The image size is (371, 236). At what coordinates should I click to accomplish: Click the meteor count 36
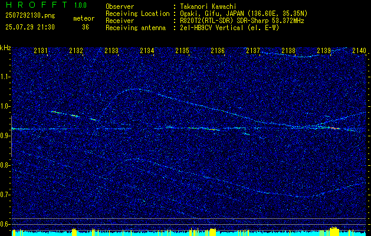click(x=86, y=27)
